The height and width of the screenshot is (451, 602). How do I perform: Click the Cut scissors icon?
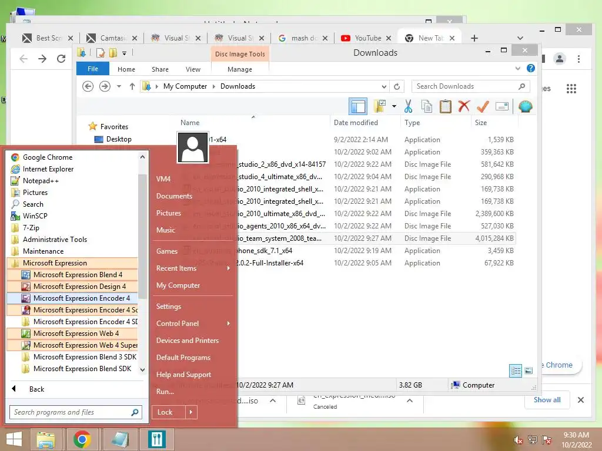[408, 106]
